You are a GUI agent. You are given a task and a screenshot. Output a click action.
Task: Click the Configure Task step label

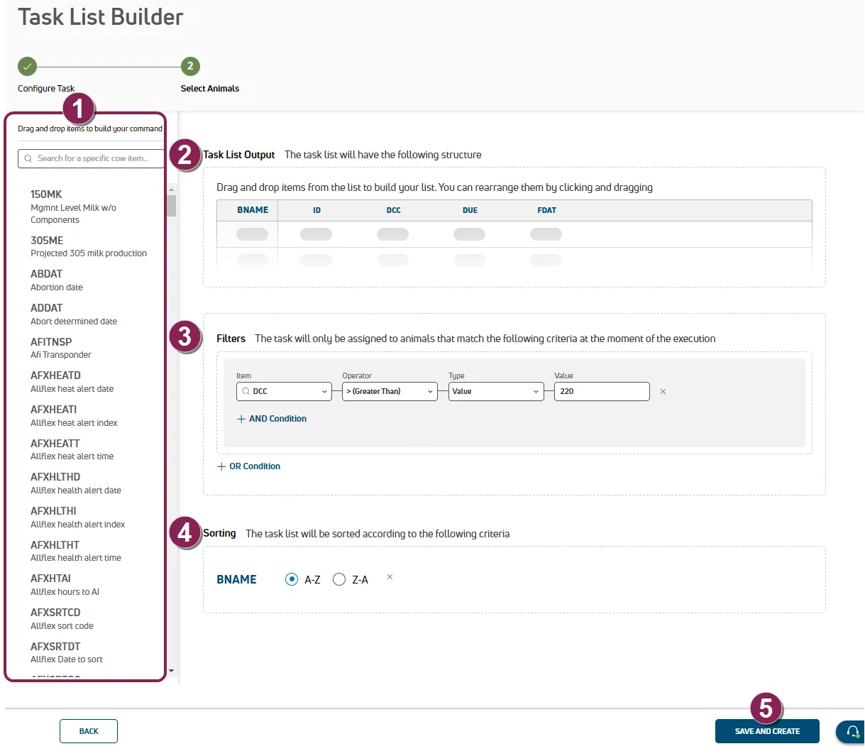click(x=46, y=89)
